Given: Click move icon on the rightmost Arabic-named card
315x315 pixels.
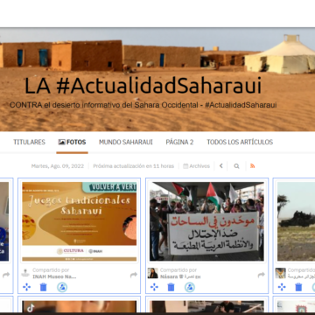Looking at the screenshot, I should click(x=282, y=287).
